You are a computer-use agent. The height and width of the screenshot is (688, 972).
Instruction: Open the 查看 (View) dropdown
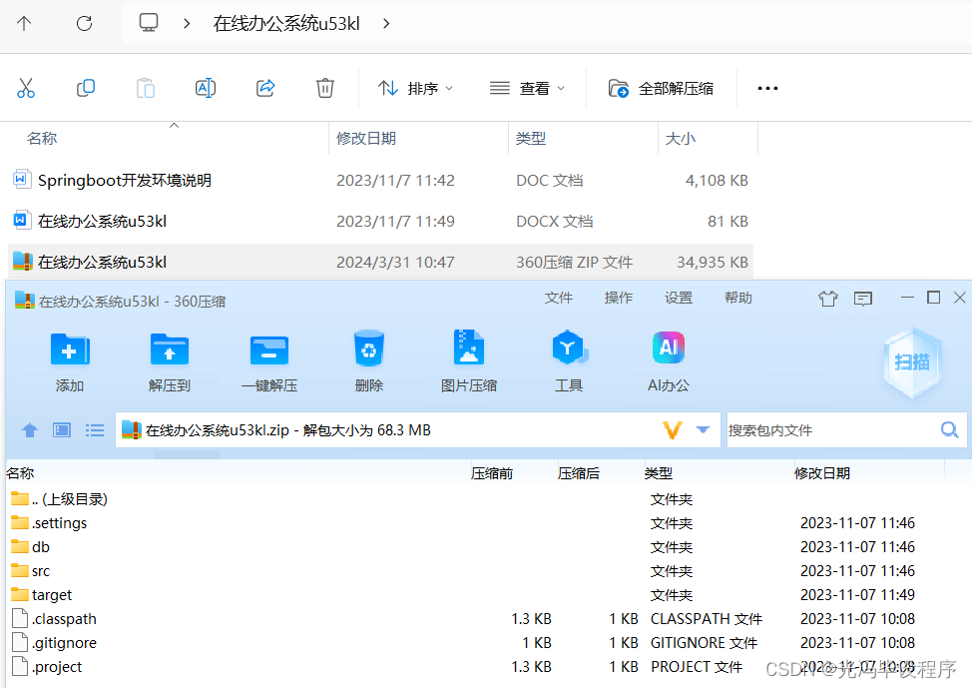(x=527, y=88)
